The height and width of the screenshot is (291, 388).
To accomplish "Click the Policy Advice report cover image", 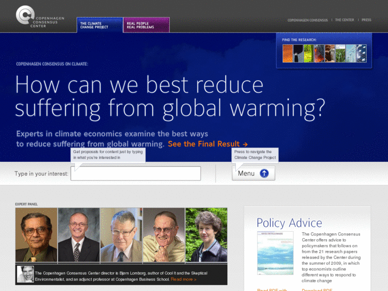I will point(275,253).
